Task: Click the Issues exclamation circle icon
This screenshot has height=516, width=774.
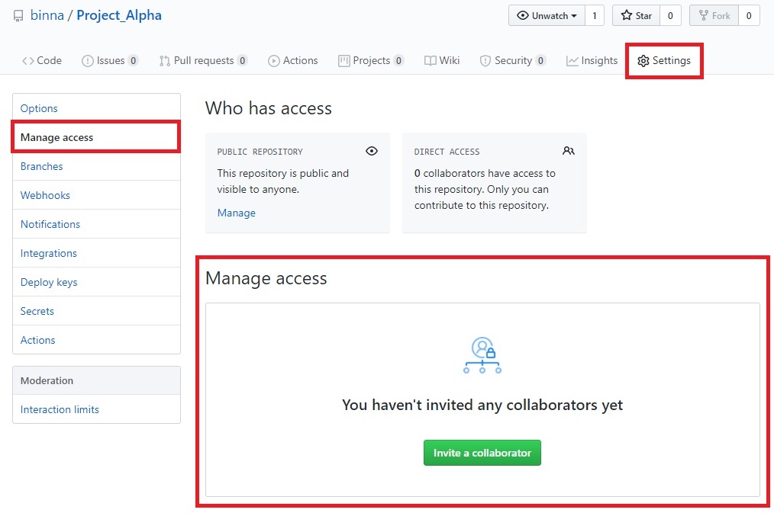Action: click(x=87, y=61)
